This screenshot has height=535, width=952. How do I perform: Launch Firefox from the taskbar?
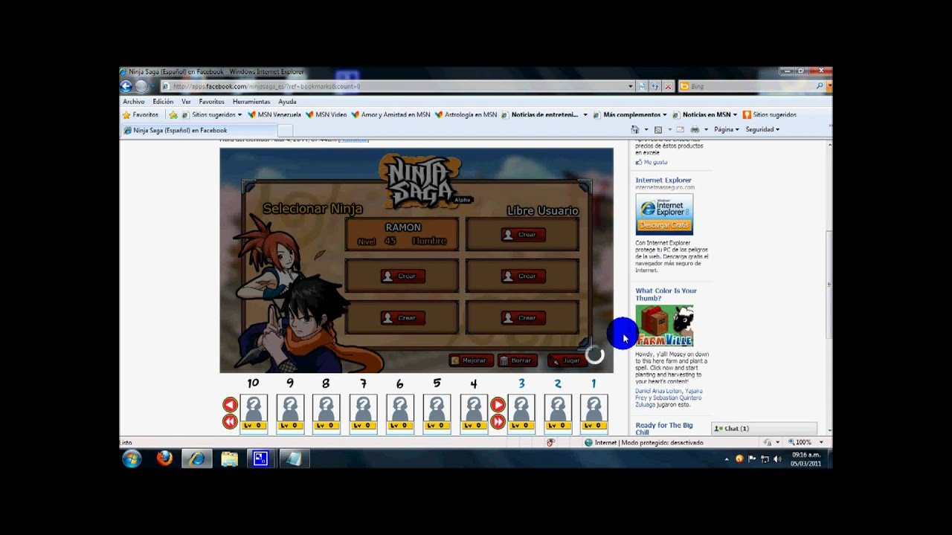click(x=164, y=458)
